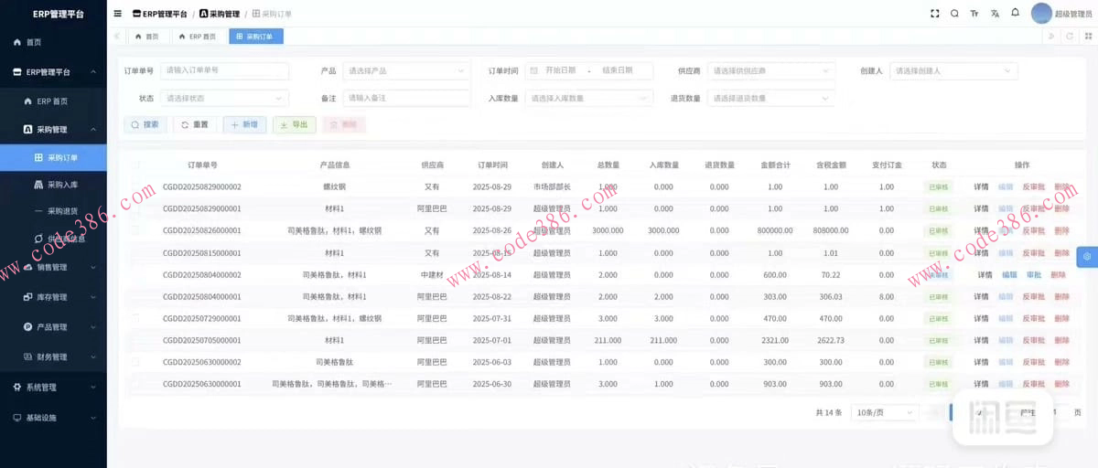Open 详情 for order CGDD20250829000002
The width and height of the screenshot is (1098, 468).
click(x=981, y=186)
